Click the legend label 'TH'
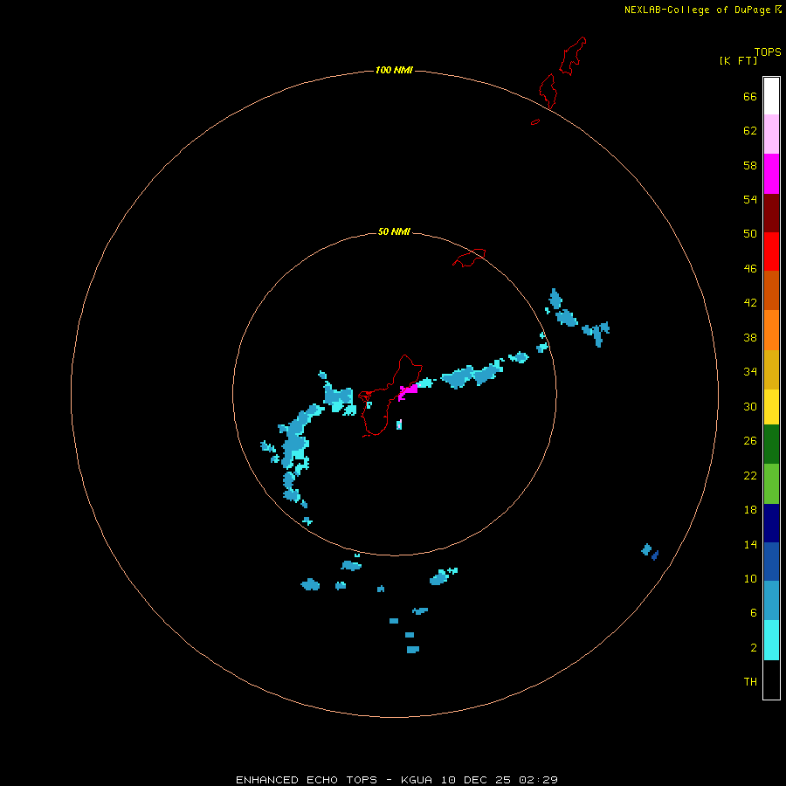Image resolution: width=786 pixels, height=786 pixels. coord(750,681)
